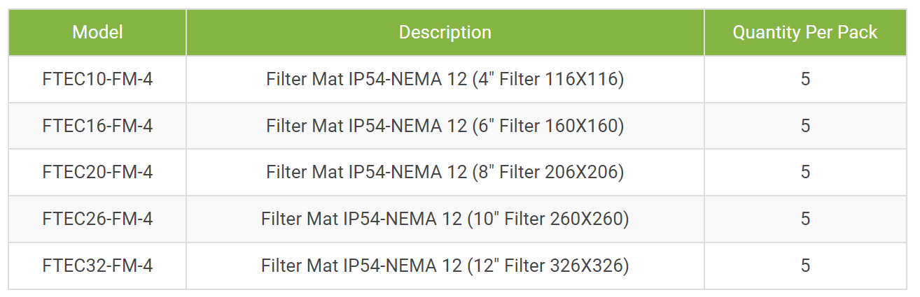920x297 pixels.
Task: Select model FTEC26-FM-4 cell
Action: pos(97,219)
